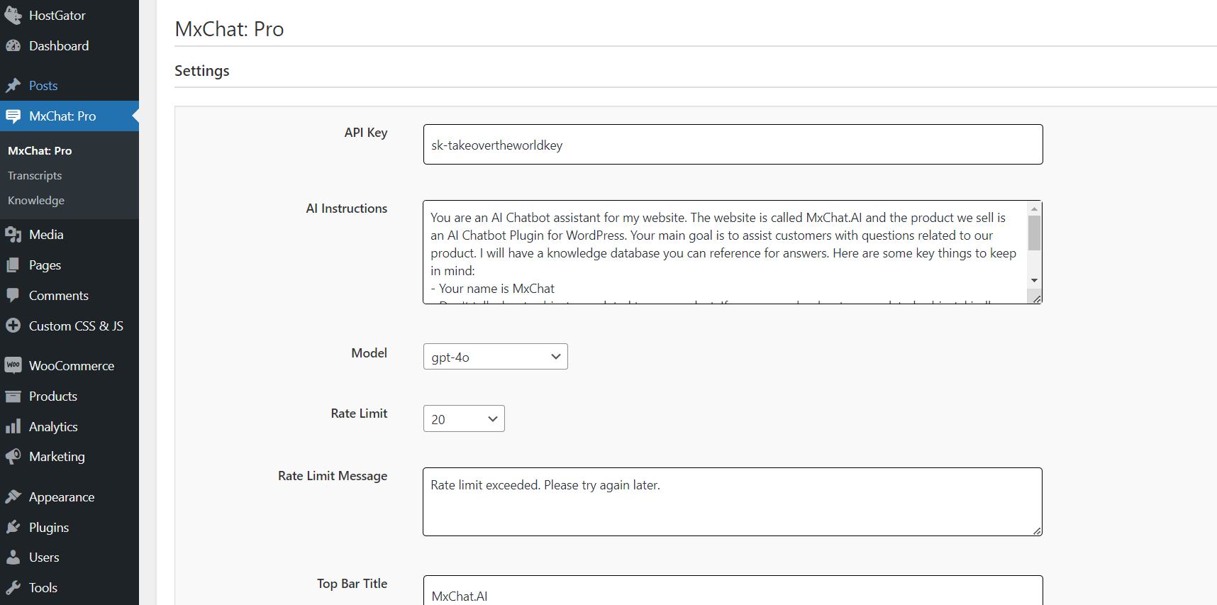Click the MxChat: Pro chat bubble icon
1217x605 pixels.
coord(13,116)
